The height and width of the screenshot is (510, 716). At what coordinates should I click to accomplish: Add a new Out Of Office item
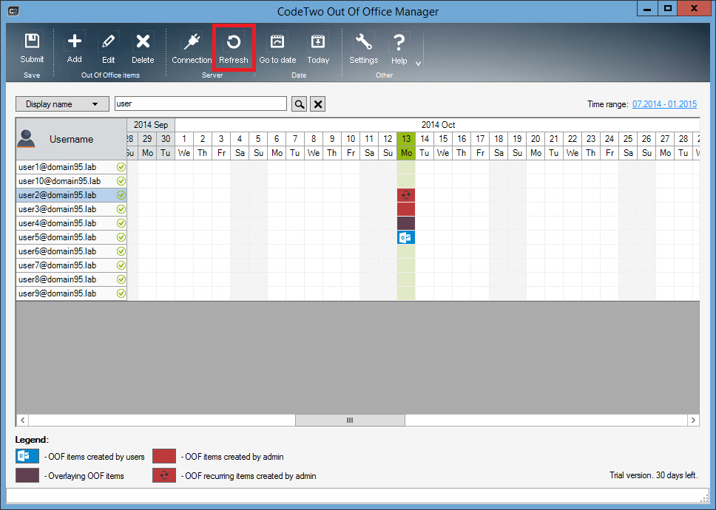pyautogui.click(x=75, y=48)
